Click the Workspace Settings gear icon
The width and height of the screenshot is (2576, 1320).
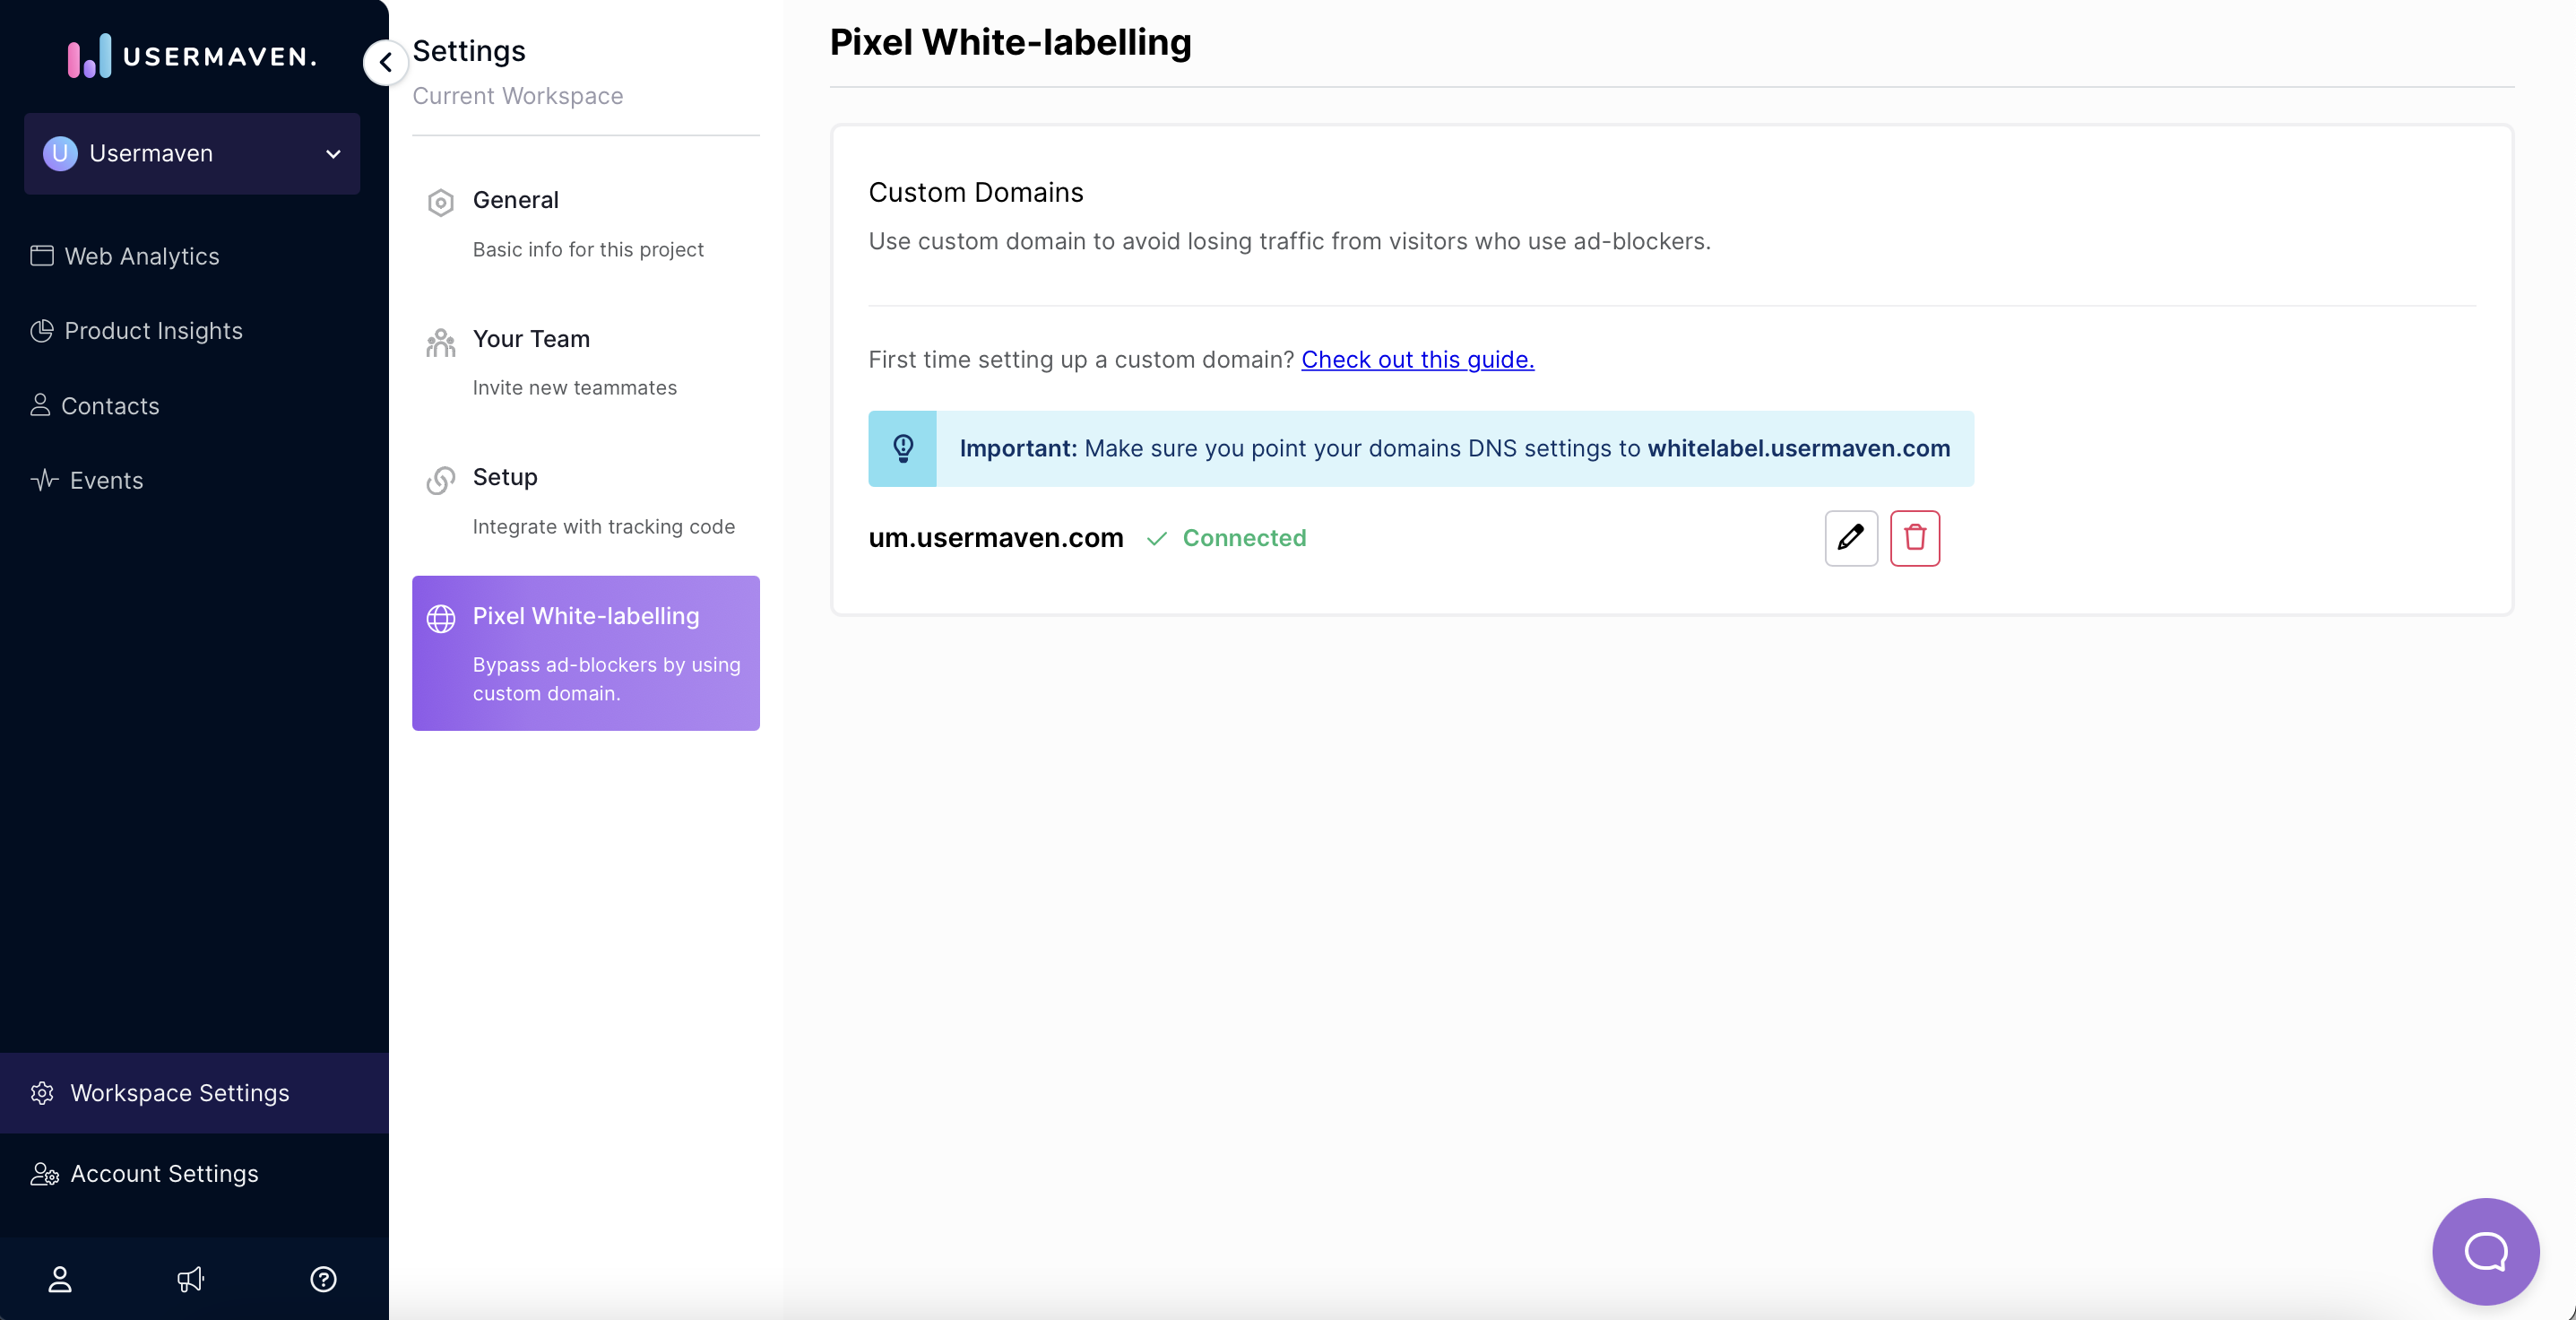coord(42,1093)
